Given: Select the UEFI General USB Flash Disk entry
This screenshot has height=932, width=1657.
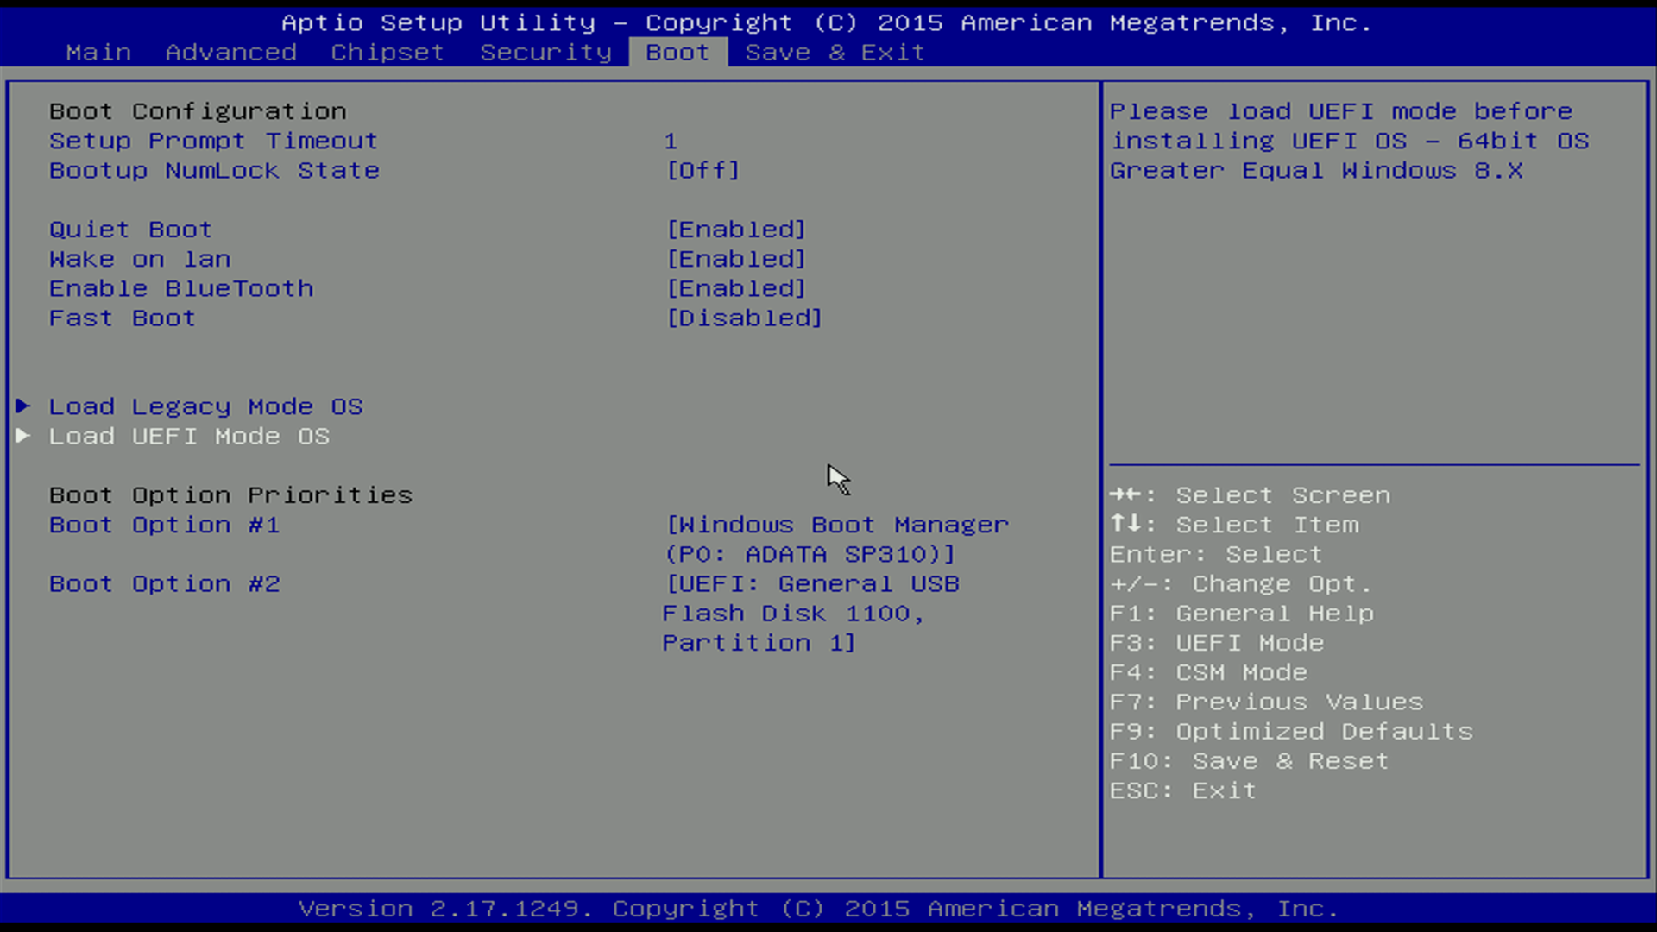Looking at the screenshot, I should click(810, 583).
